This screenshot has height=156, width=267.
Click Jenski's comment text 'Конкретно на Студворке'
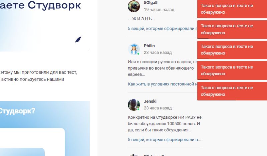point(165,124)
